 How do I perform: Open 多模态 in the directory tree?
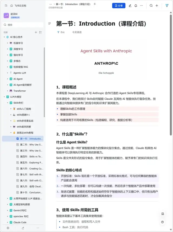click(x=17, y=61)
